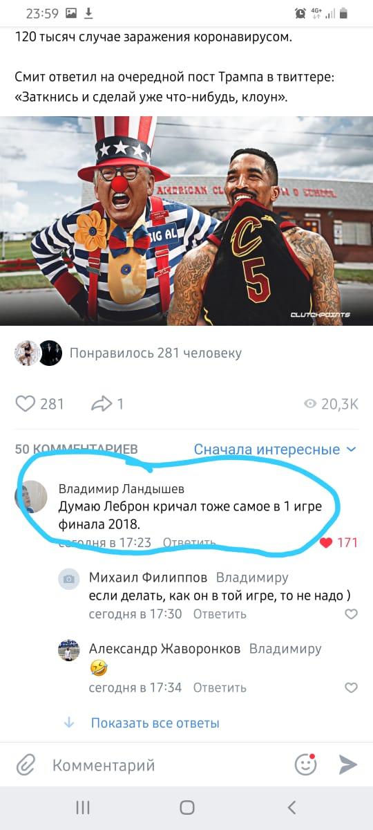Image resolution: width=373 pixels, height=830 pixels.
Task: Send the comment with the paper plane icon
Action: [348, 764]
